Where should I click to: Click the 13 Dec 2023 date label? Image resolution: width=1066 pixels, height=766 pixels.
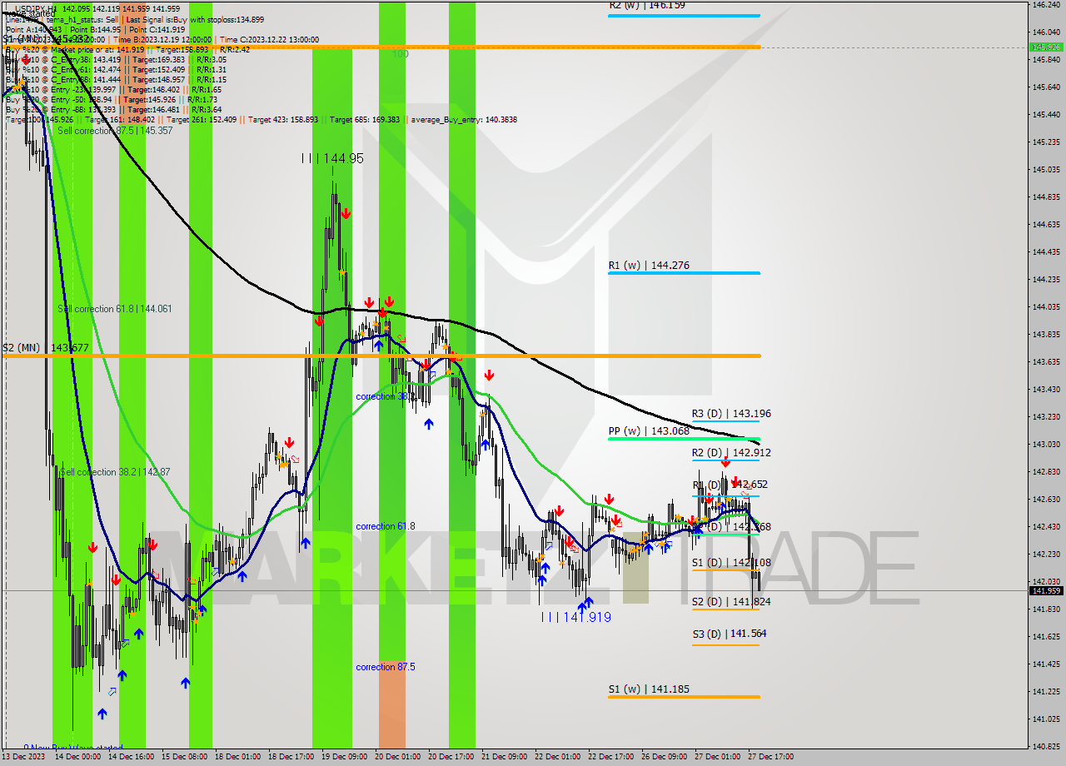click(23, 757)
